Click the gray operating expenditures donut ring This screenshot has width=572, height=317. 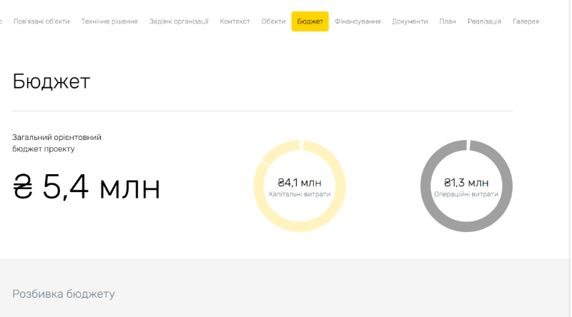coord(427,186)
